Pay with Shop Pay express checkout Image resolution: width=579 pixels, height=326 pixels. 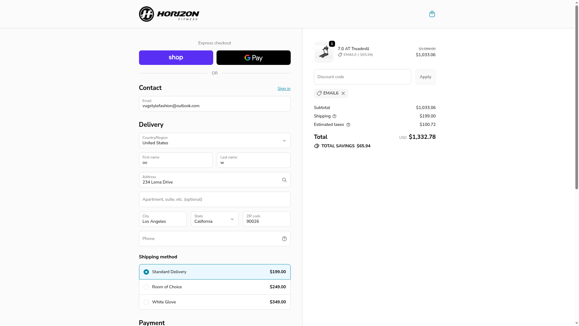click(x=176, y=58)
